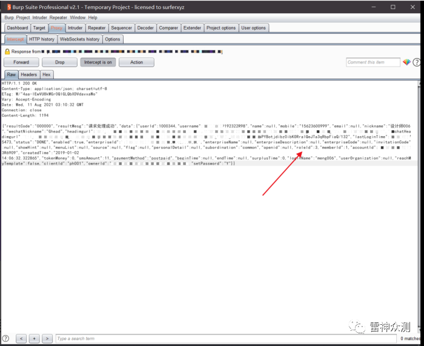The image size is (424, 346).
Task: Click the 0 matches indicator
Action: [411, 338]
